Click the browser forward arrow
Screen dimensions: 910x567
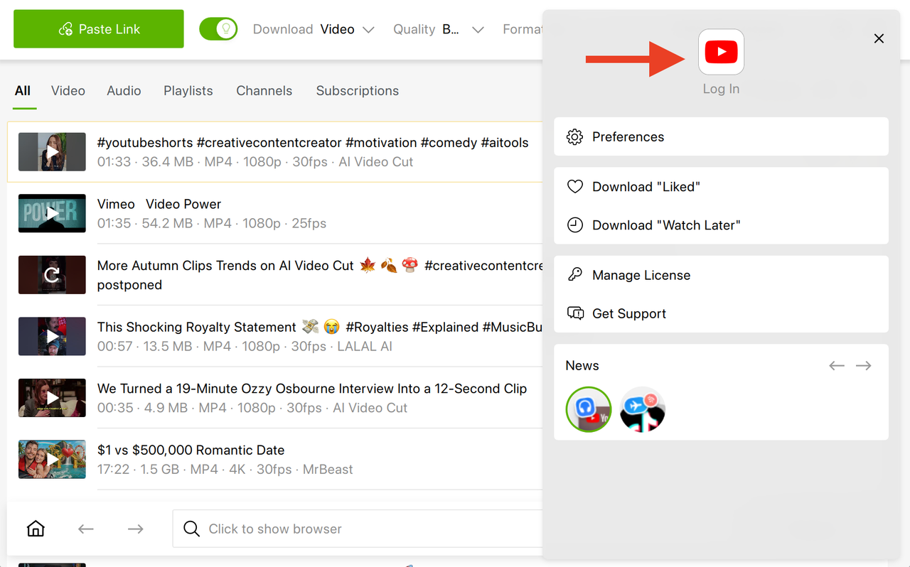click(x=136, y=529)
